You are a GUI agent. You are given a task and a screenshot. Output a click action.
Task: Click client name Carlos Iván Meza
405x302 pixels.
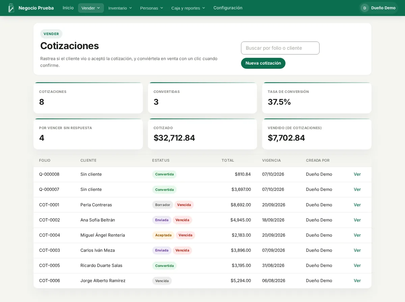point(98,250)
